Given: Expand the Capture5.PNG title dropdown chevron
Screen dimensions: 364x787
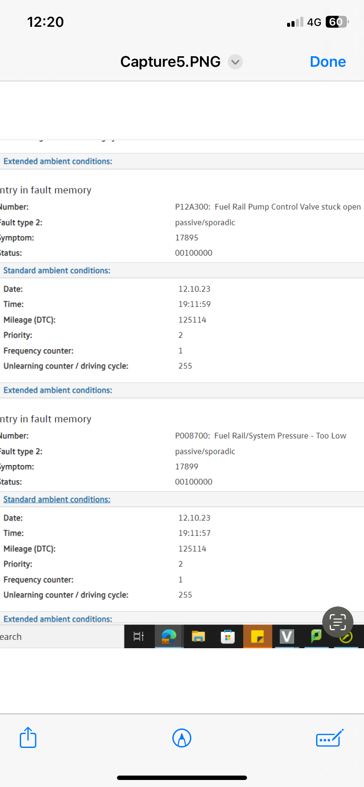Looking at the screenshot, I should pos(235,62).
